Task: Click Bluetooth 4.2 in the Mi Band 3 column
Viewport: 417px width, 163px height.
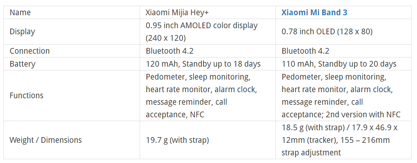Action: [306, 51]
